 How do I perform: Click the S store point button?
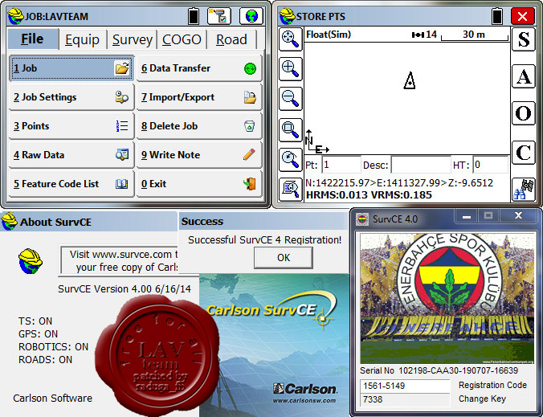pos(523,39)
